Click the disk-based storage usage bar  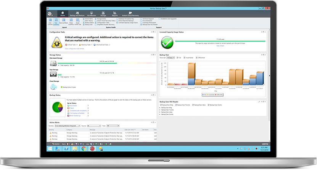pyautogui.click(x=107, y=63)
